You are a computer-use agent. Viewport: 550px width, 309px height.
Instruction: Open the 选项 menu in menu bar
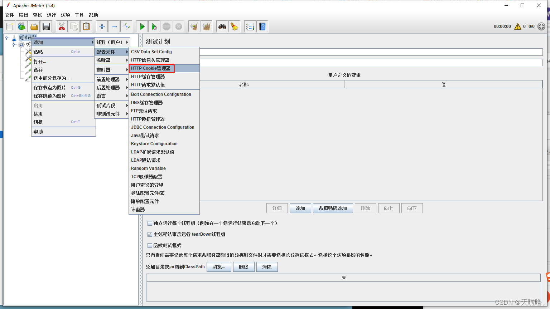tap(65, 15)
